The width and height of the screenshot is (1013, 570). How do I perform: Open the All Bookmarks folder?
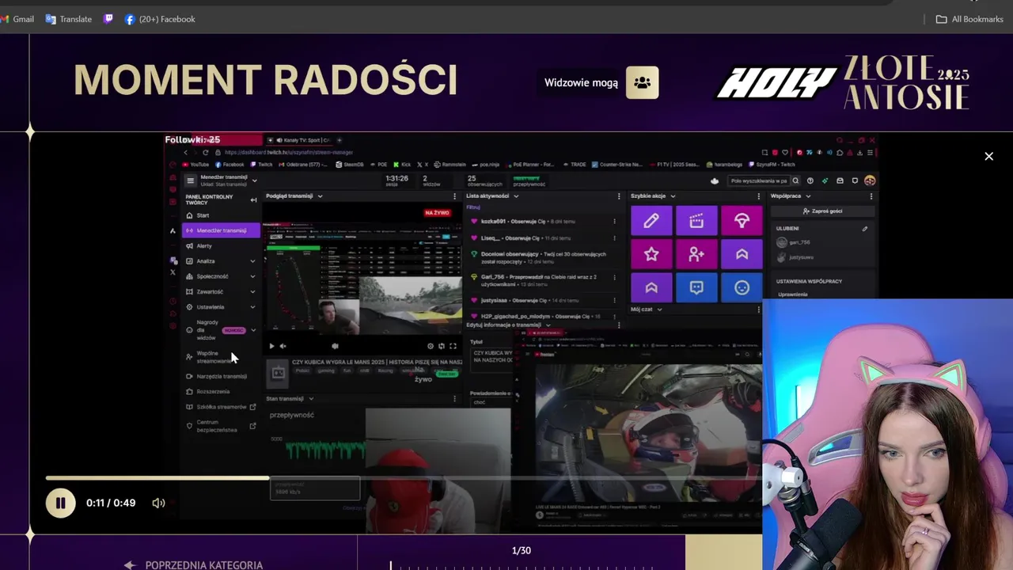[x=969, y=19]
